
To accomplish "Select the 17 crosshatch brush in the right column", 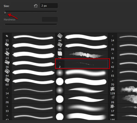I will click(123, 108).
